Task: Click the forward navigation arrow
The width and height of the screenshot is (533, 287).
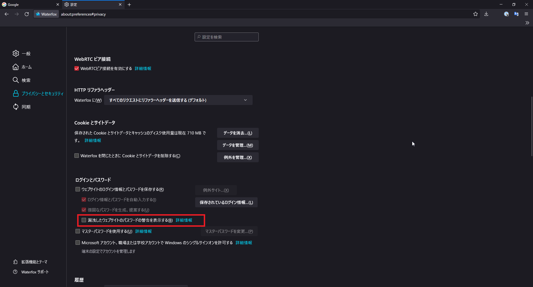Action: coord(17,14)
